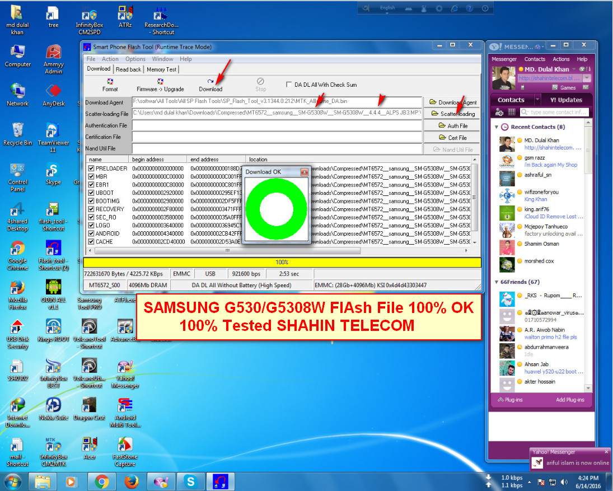Switch to Memory Test tab
This screenshot has width=613, height=491.
(x=161, y=69)
